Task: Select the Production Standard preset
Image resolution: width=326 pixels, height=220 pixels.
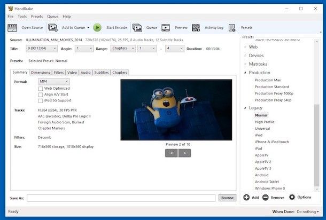Action: click(271, 87)
